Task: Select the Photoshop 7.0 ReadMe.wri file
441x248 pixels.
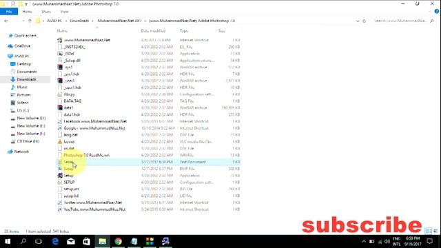Action: (87, 155)
